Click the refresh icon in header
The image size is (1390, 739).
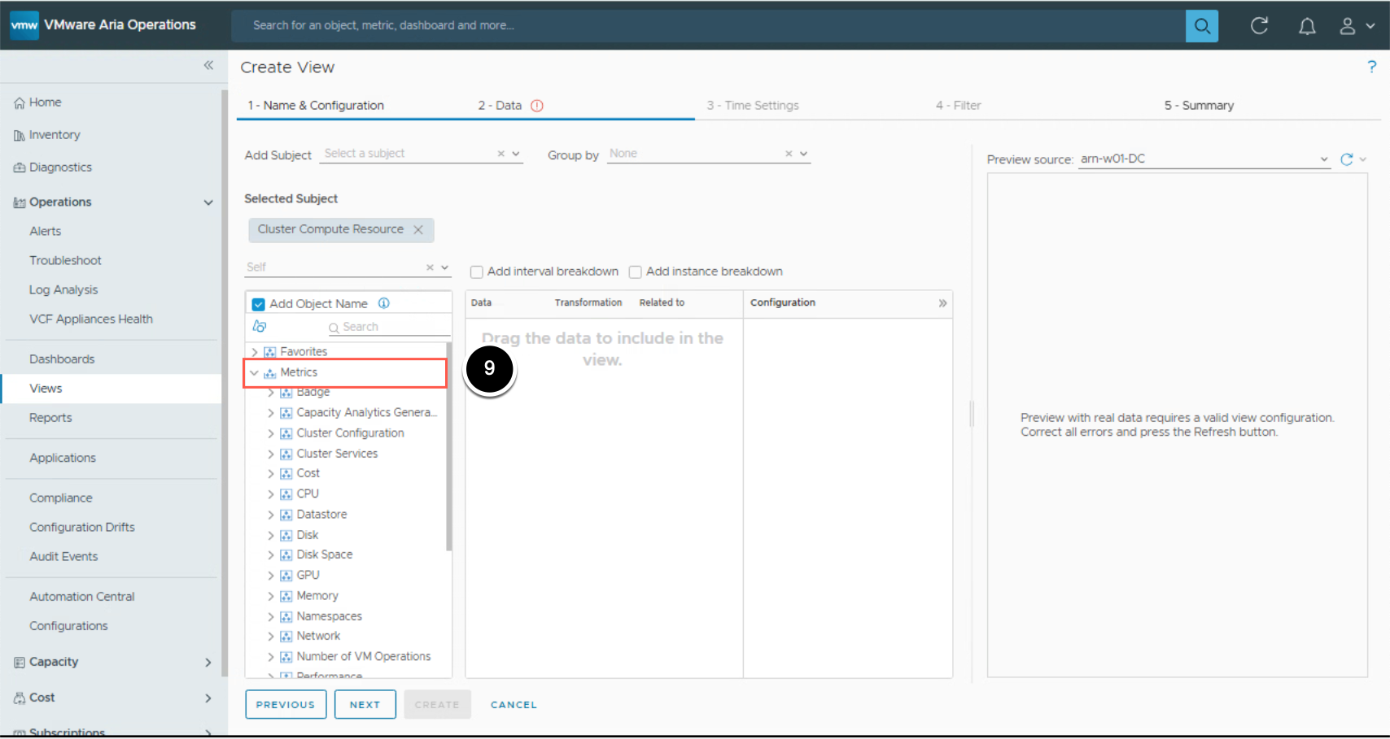click(1259, 26)
